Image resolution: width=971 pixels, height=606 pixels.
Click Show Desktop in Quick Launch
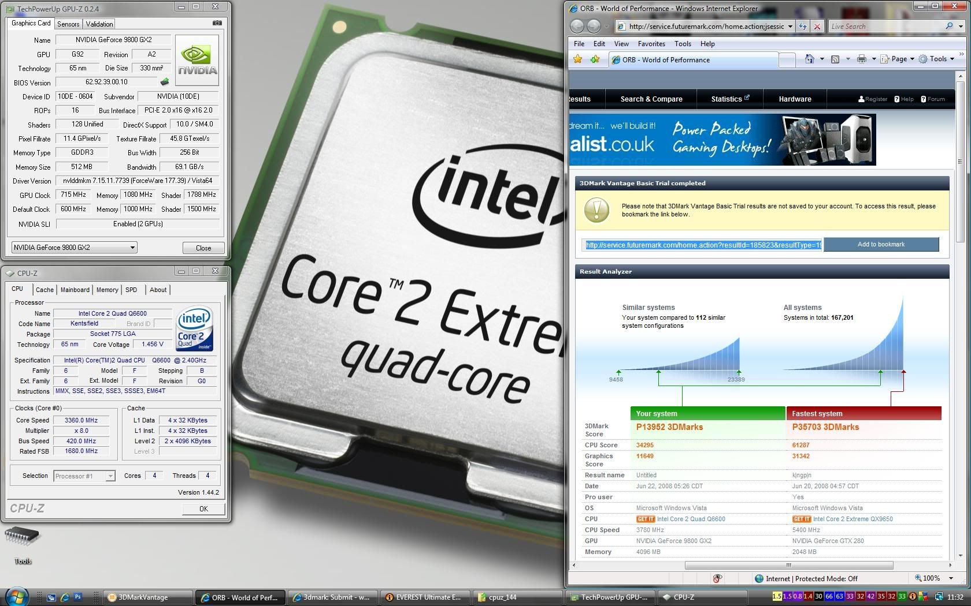[x=51, y=597]
